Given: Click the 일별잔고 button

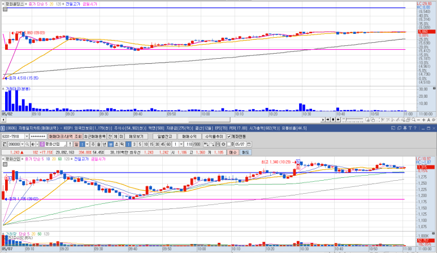Looking at the screenshot, I should (165, 136).
